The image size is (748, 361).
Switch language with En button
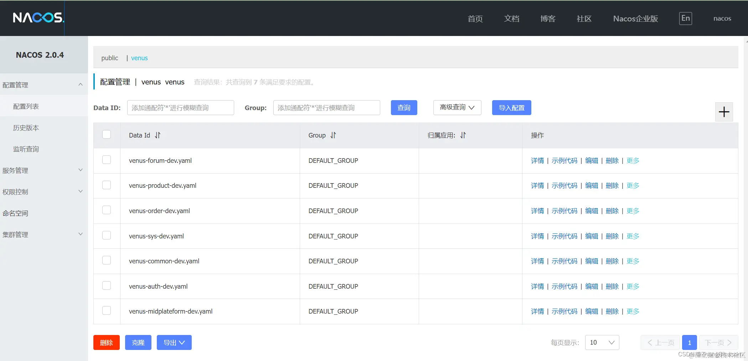click(x=685, y=18)
